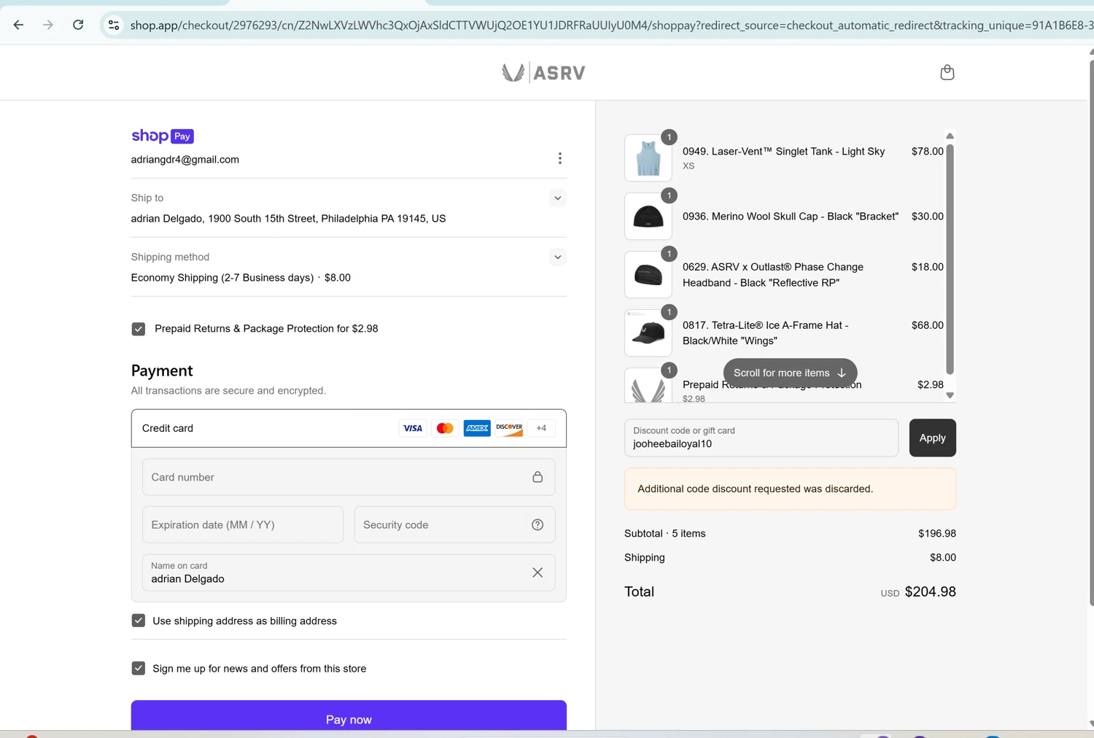Open the Merino Wool Skull Cap thumbnail
The height and width of the screenshot is (738, 1094).
648,216
